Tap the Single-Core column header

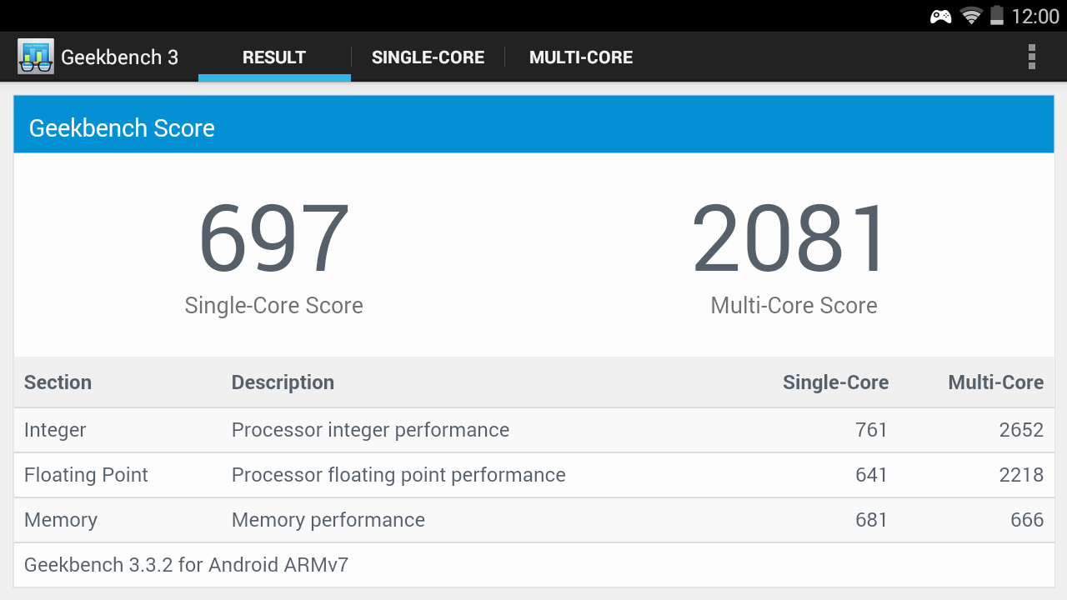[835, 382]
